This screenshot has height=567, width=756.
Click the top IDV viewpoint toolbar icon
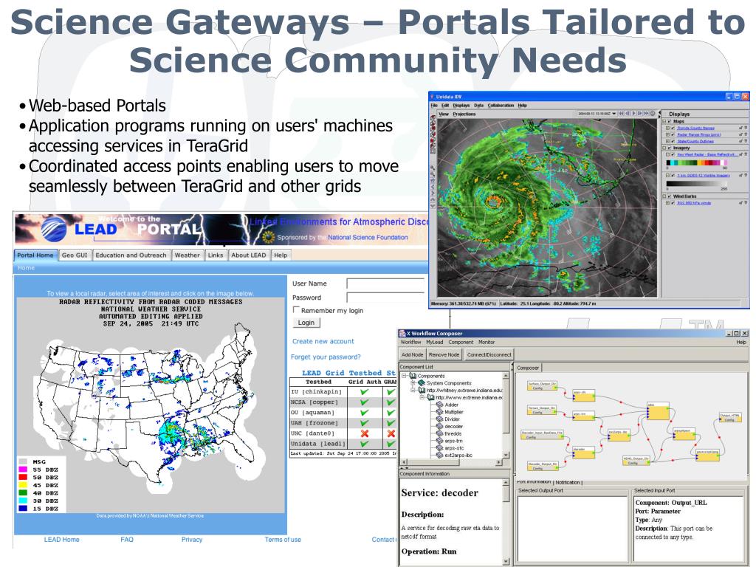click(x=433, y=117)
